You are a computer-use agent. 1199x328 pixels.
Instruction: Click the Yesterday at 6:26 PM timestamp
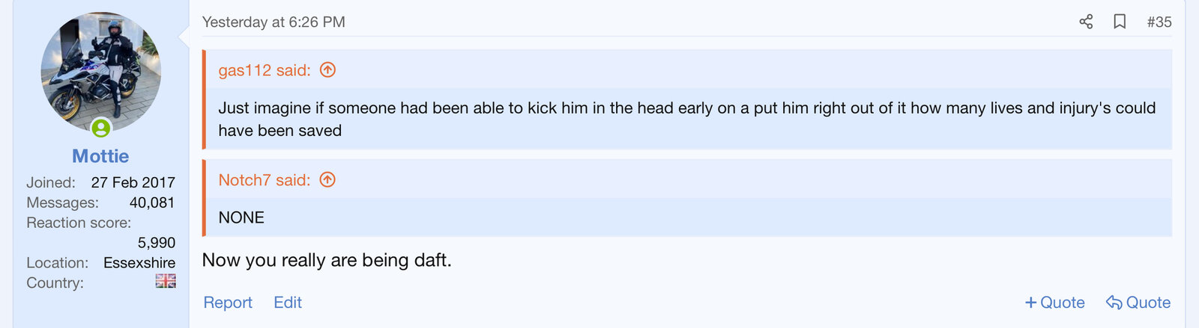click(x=274, y=22)
